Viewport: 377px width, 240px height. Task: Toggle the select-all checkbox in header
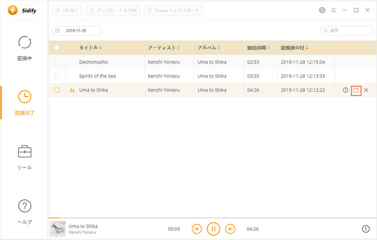pos(57,48)
